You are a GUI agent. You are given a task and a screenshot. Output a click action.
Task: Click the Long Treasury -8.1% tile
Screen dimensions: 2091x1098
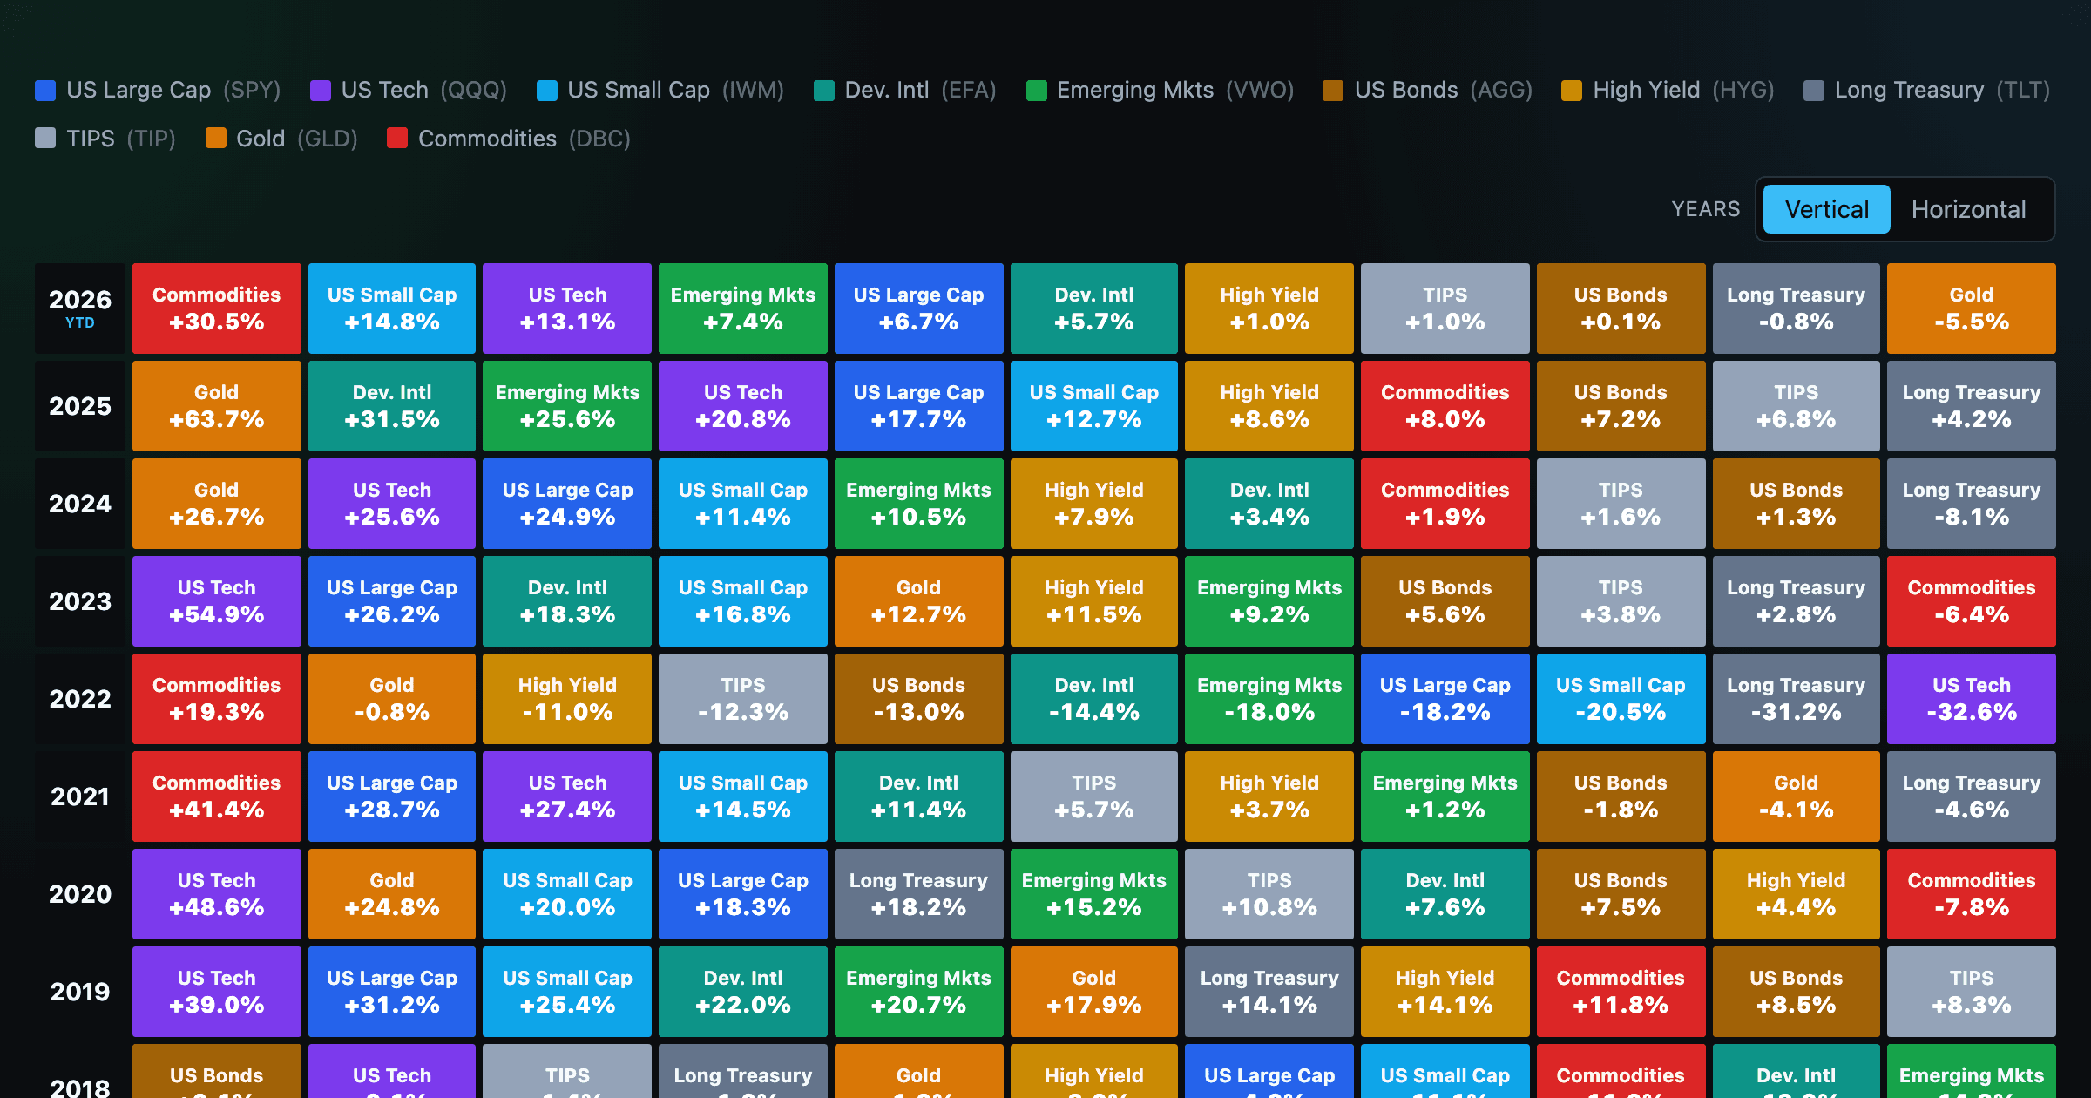1972,504
